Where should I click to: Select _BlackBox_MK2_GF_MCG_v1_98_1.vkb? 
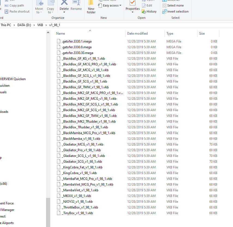89,98
